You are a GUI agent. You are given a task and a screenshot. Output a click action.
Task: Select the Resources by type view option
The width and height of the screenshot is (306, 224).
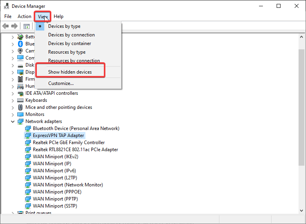point(78,52)
